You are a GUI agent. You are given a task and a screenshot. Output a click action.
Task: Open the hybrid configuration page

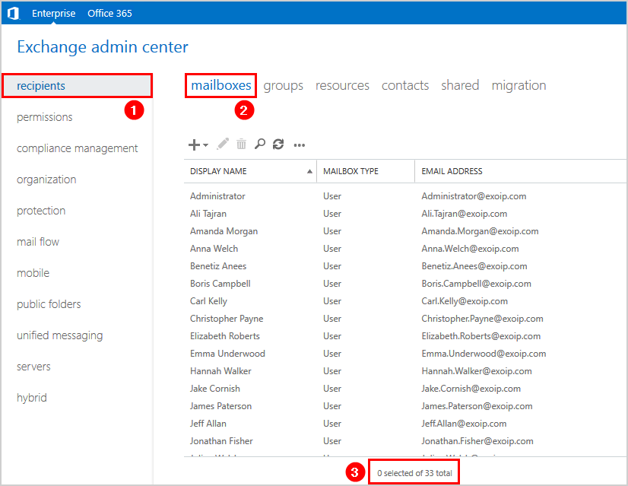tap(31, 397)
